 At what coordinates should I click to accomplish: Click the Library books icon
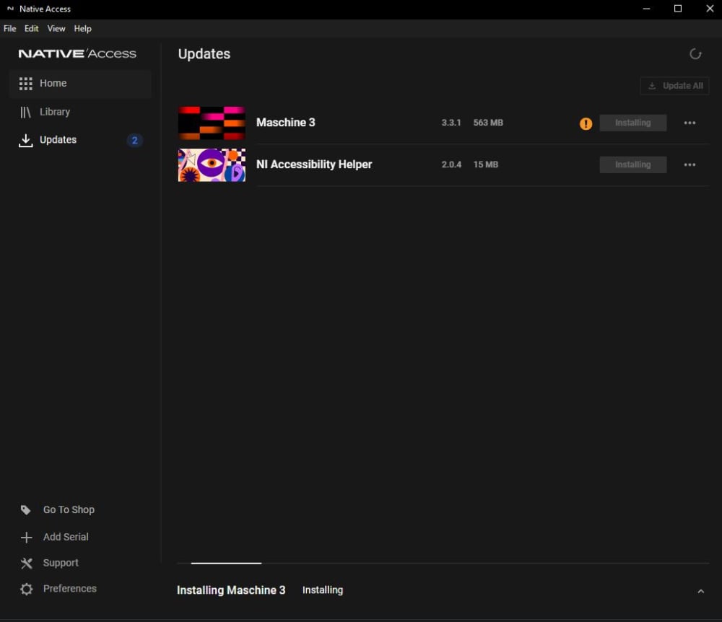(x=25, y=113)
